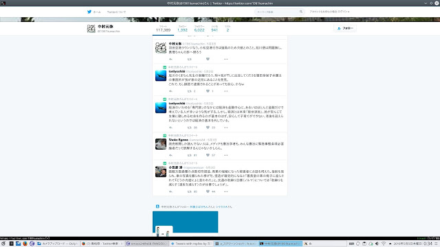
Task: Retweet the tweet with 35 retweets
Action: tap(190, 191)
